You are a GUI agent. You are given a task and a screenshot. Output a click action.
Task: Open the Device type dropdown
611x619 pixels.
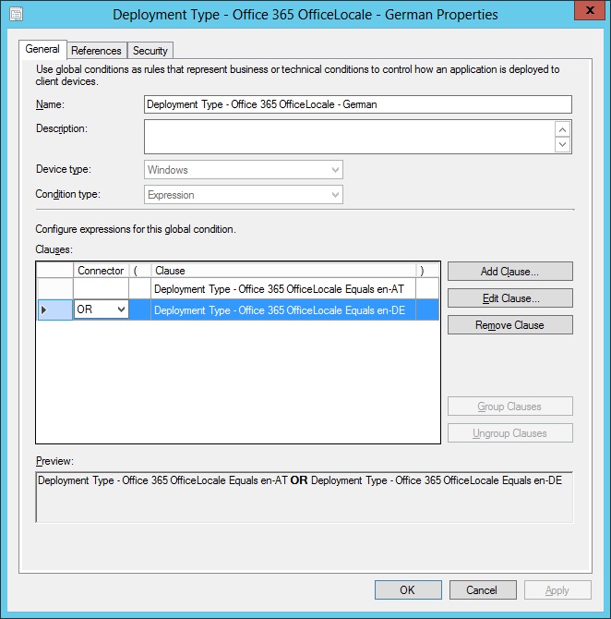tap(244, 170)
